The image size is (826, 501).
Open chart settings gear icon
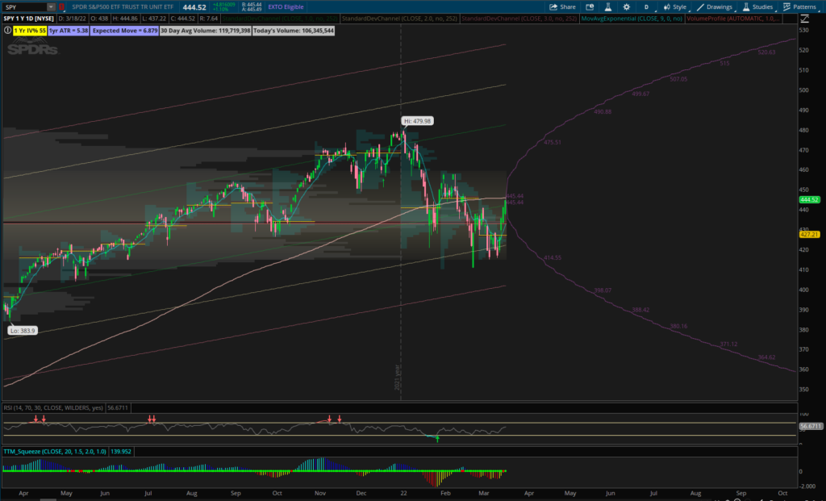[x=626, y=6]
